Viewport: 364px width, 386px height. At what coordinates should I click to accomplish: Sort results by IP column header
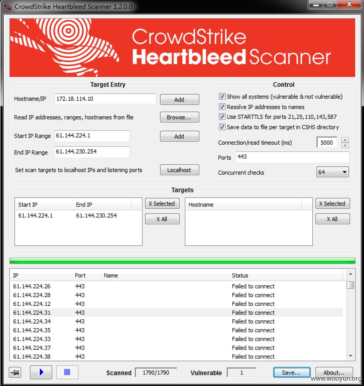click(41, 275)
